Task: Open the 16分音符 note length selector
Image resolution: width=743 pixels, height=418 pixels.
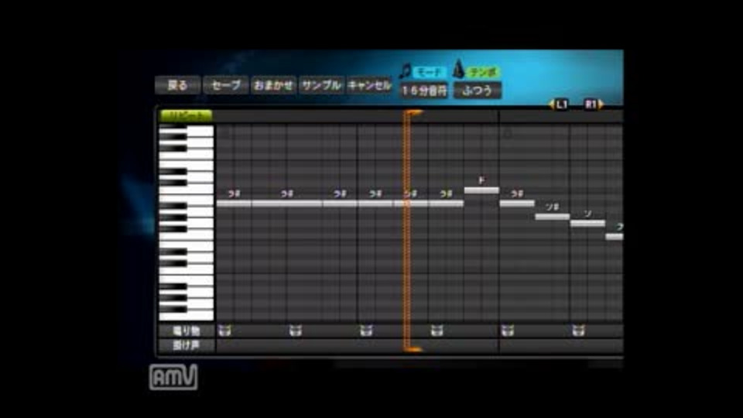Action: coord(424,90)
